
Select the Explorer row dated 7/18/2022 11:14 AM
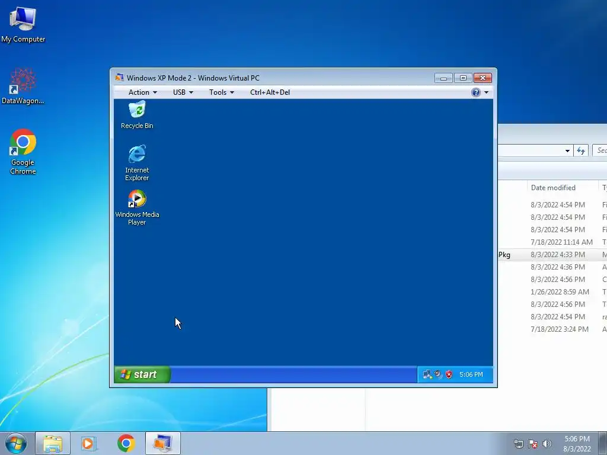coord(552,242)
